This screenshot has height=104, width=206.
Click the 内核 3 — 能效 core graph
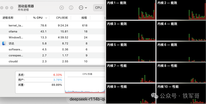[131, 31]
